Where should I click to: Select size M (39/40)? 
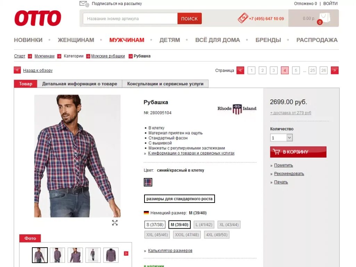[x=179, y=225]
